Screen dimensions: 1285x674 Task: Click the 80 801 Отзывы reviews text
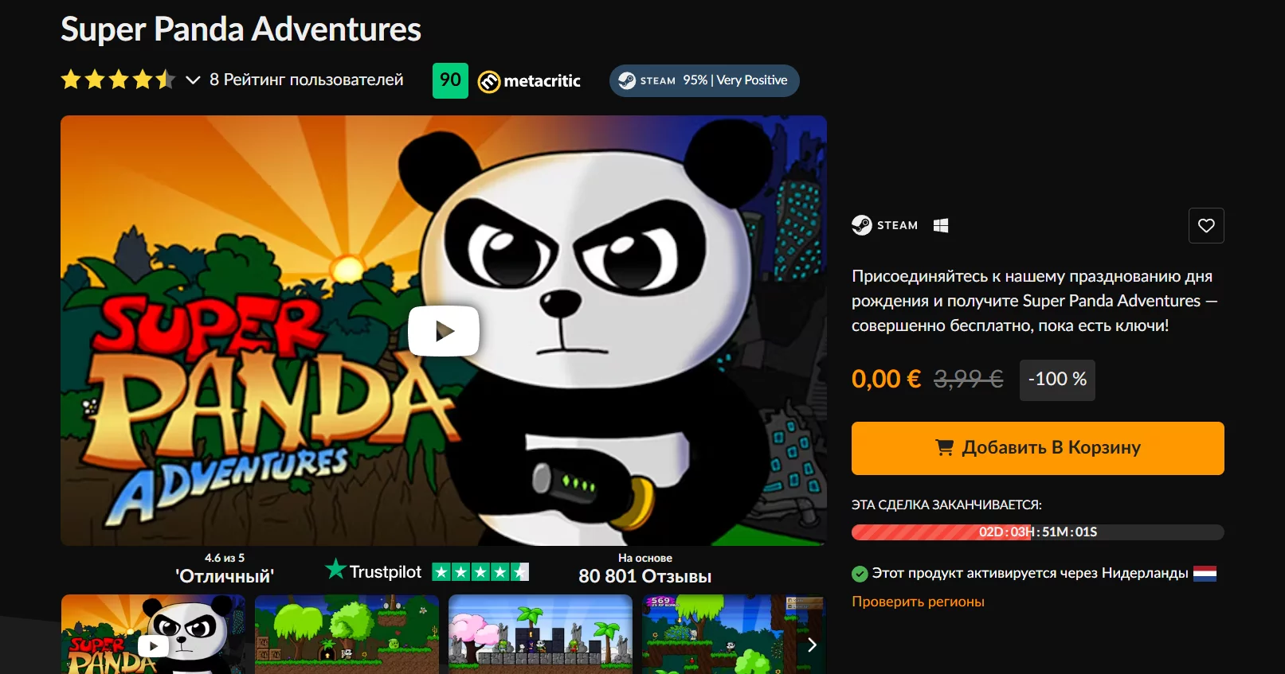(x=645, y=576)
